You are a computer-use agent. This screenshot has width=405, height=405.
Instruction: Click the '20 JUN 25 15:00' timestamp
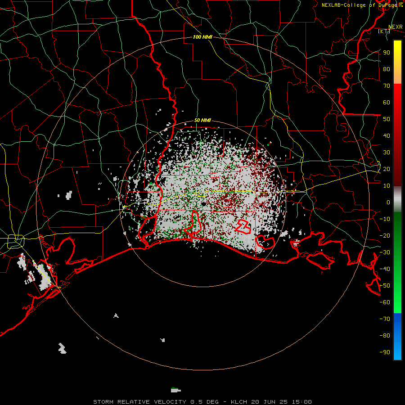coord(282,402)
